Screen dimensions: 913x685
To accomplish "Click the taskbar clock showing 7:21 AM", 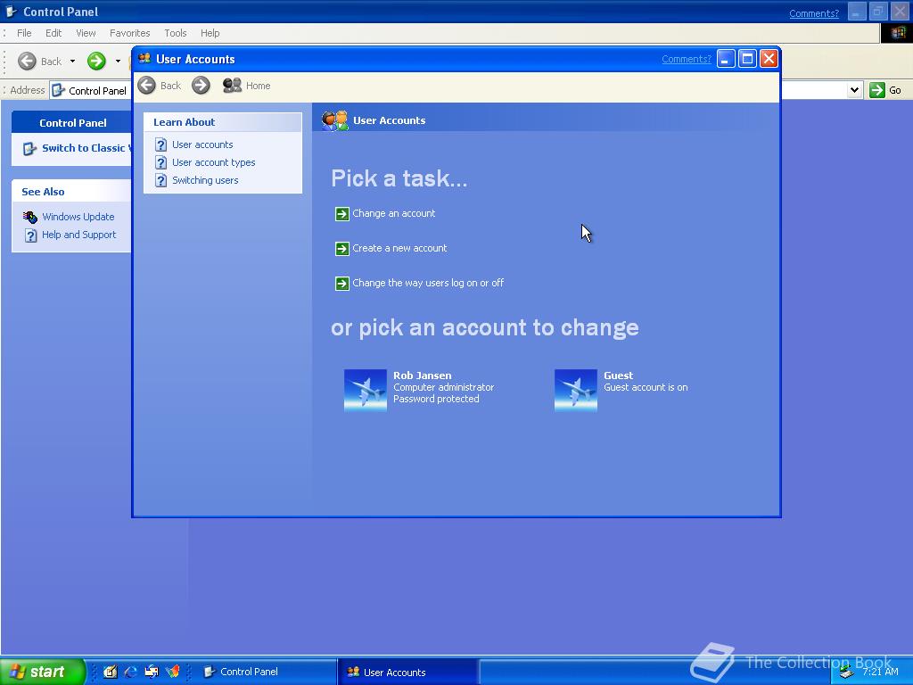I will (880, 672).
